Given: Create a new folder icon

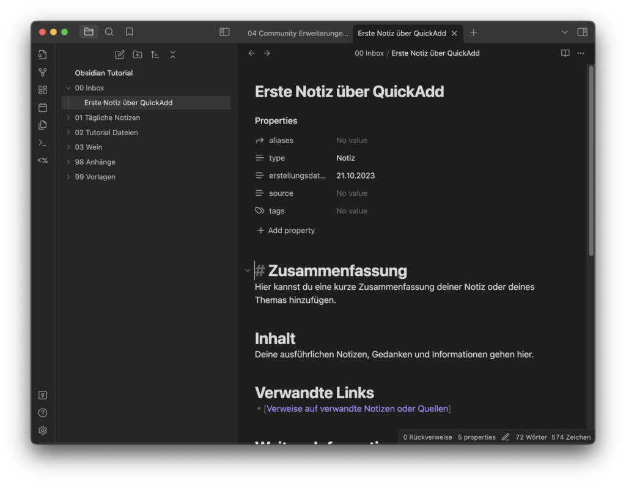Looking at the screenshot, I should 138,54.
